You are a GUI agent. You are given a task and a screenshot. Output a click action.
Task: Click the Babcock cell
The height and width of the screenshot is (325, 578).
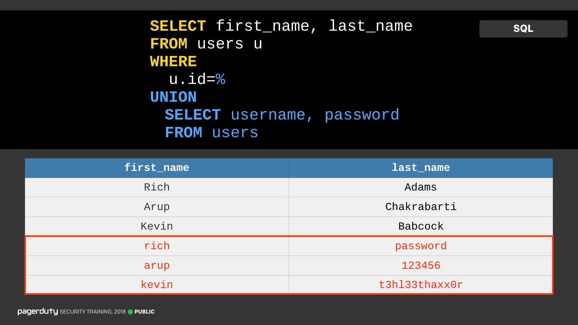421,226
